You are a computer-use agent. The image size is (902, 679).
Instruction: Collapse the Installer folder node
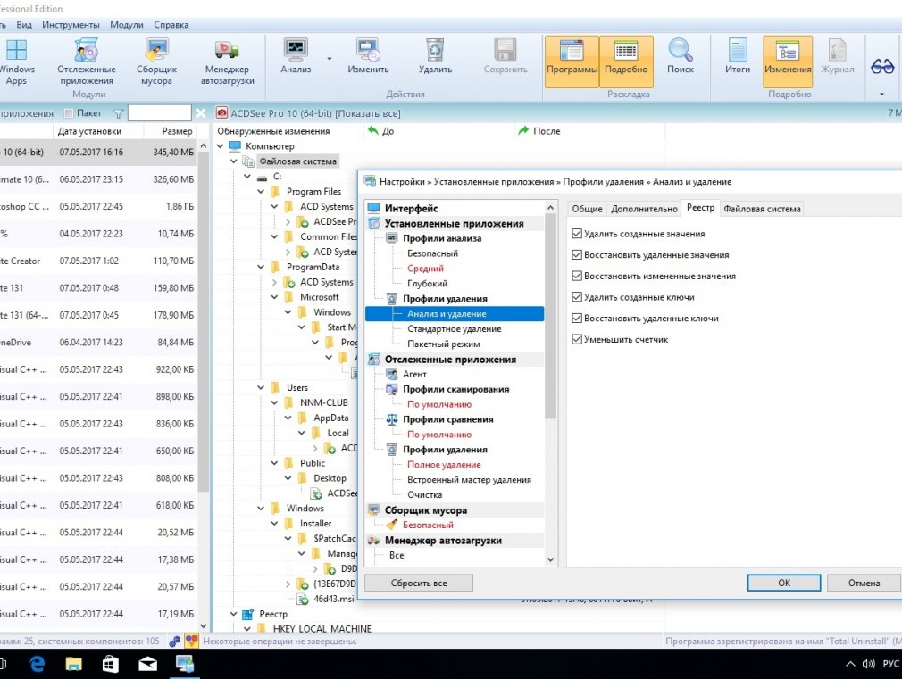pyautogui.click(x=274, y=523)
